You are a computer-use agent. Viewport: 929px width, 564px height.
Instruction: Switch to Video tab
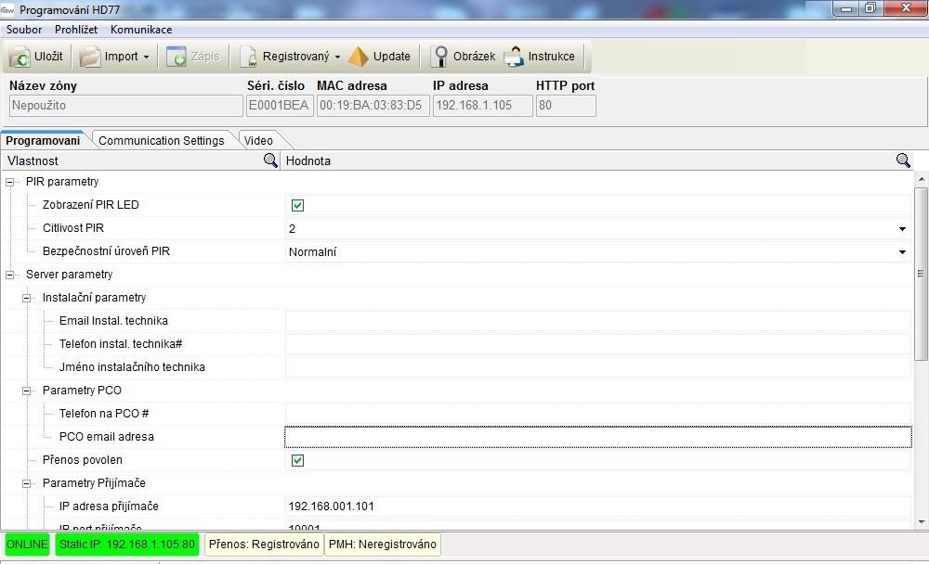[x=258, y=140]
